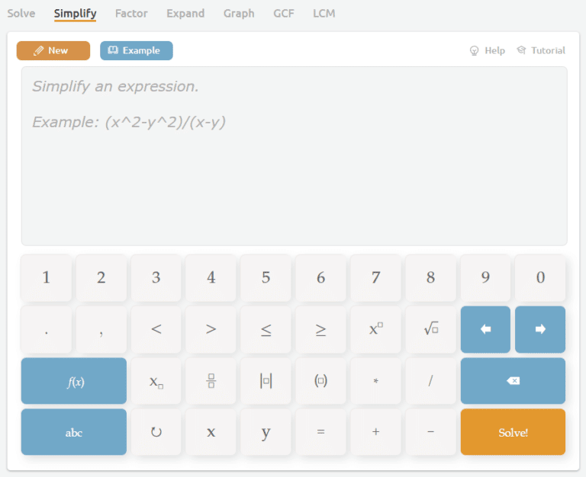Click the circular undo arrow key

point(156,432)
